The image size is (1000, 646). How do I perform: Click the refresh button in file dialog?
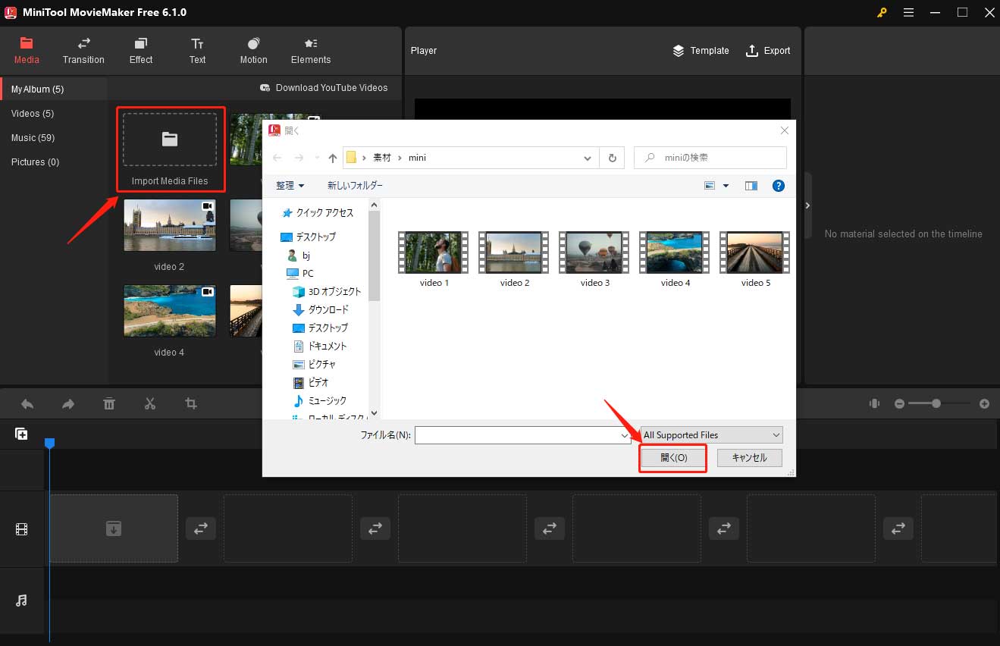[x=612, y=158]
